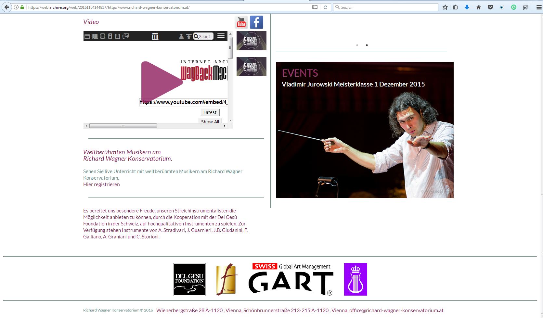Image resolution: width=543 pixels, height=318 pixels.
Task: Select the first Richard Wagner video thumbnail
Action: click(252, 41)
